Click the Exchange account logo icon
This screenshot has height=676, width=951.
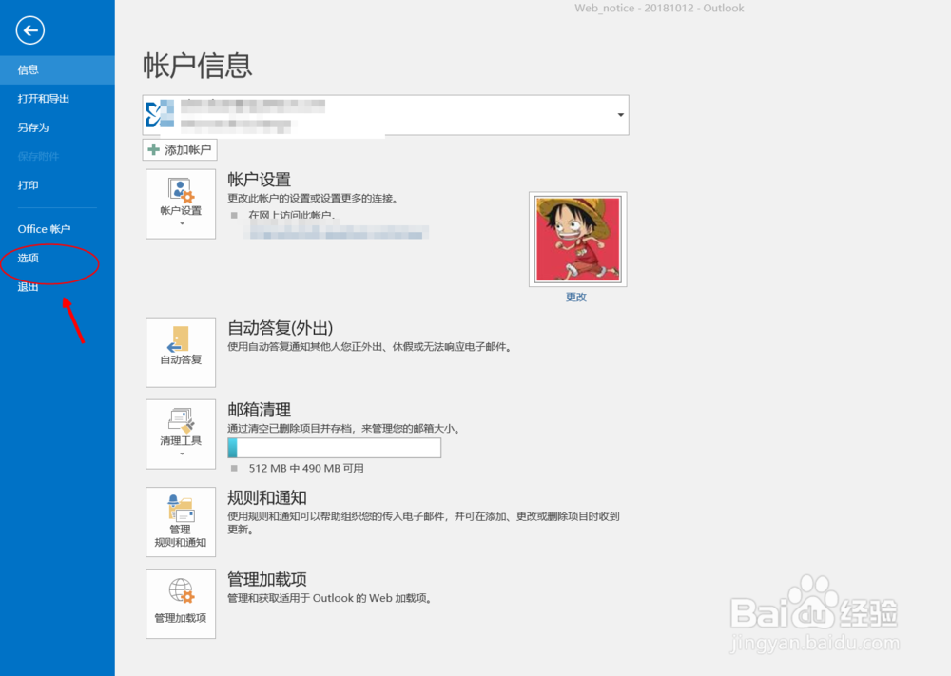pos(160,114)
